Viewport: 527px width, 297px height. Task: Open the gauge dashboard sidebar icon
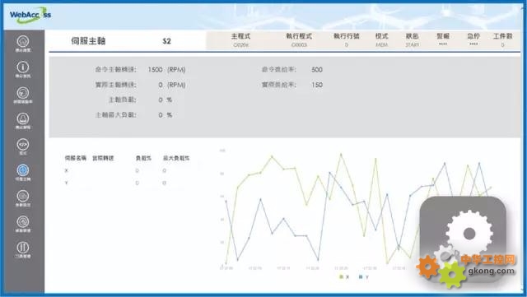23,95
